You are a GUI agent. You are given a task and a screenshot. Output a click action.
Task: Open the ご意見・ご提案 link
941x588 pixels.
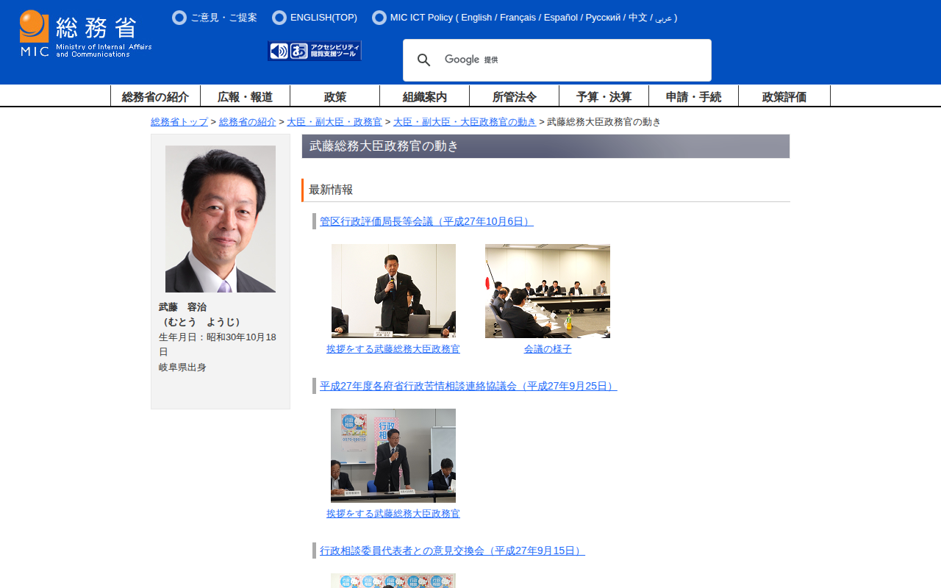coord(223,18)
